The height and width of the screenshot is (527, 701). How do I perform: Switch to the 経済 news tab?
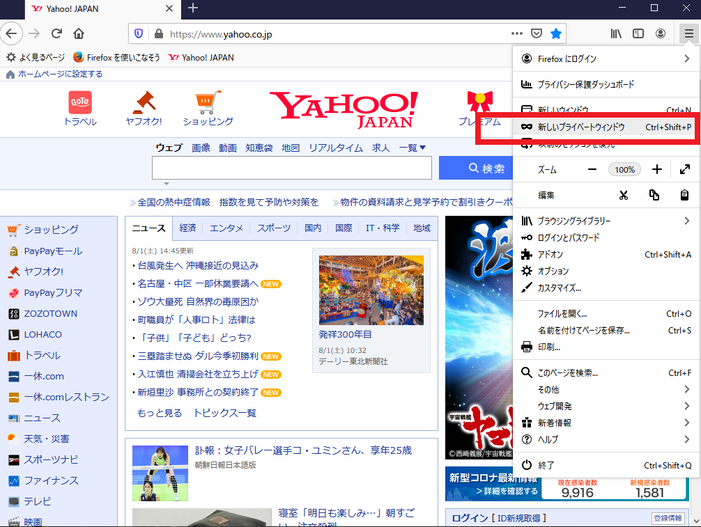pyautogui.click(x=187, y=228)
